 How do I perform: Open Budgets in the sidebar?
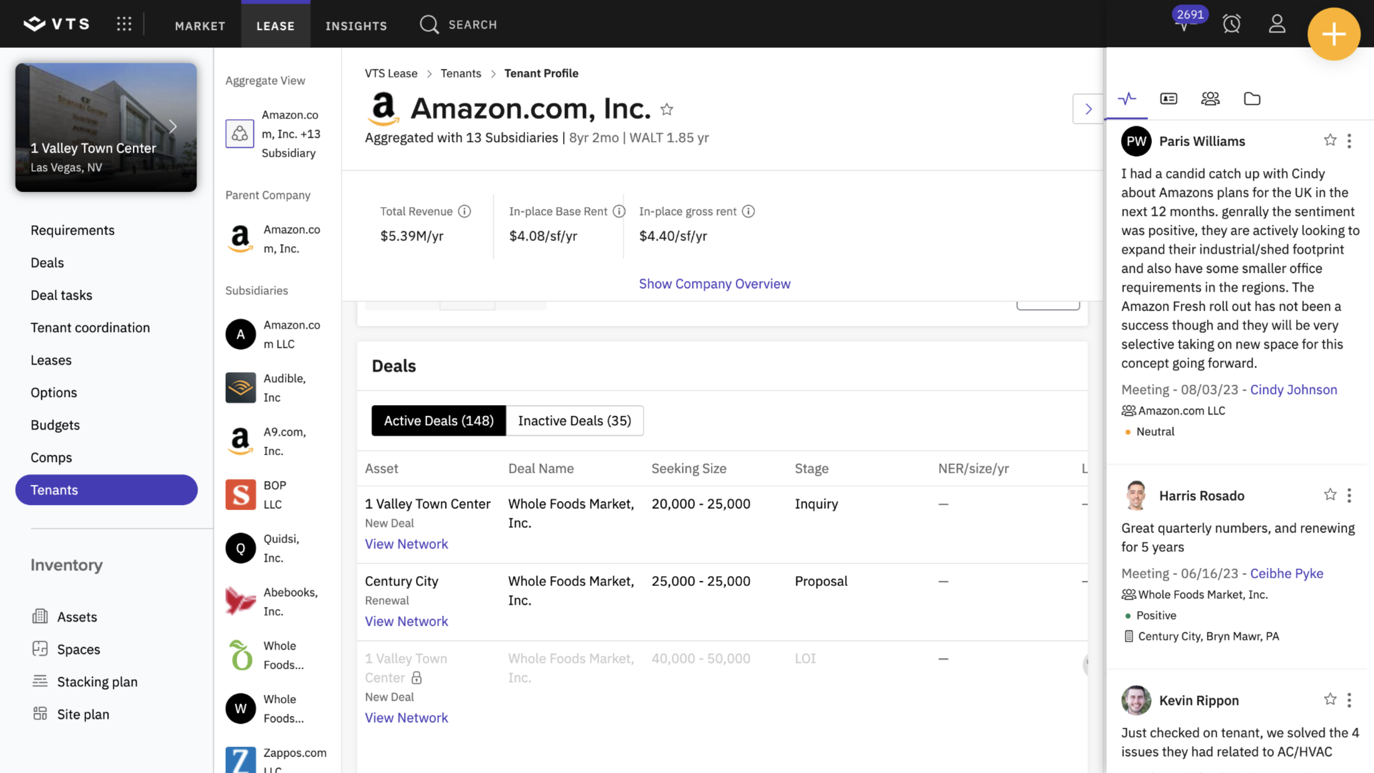[x=55, y=426]
